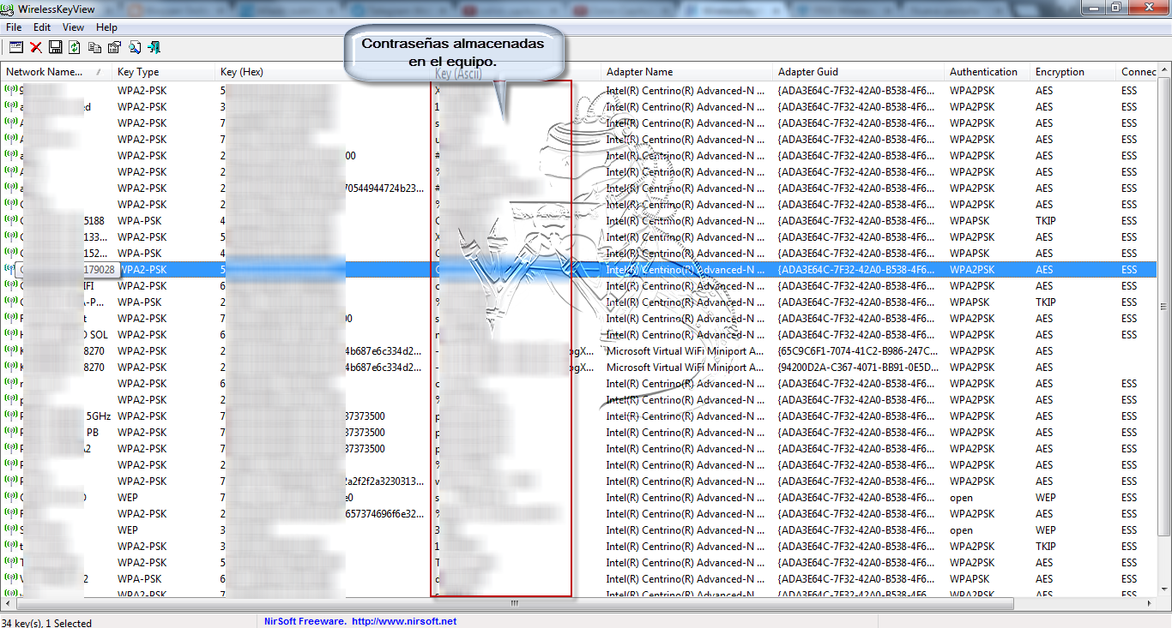Open Advanced Options from the toolbar
The height and width of the screenshot is (628, 1172).
click(16, 47)
